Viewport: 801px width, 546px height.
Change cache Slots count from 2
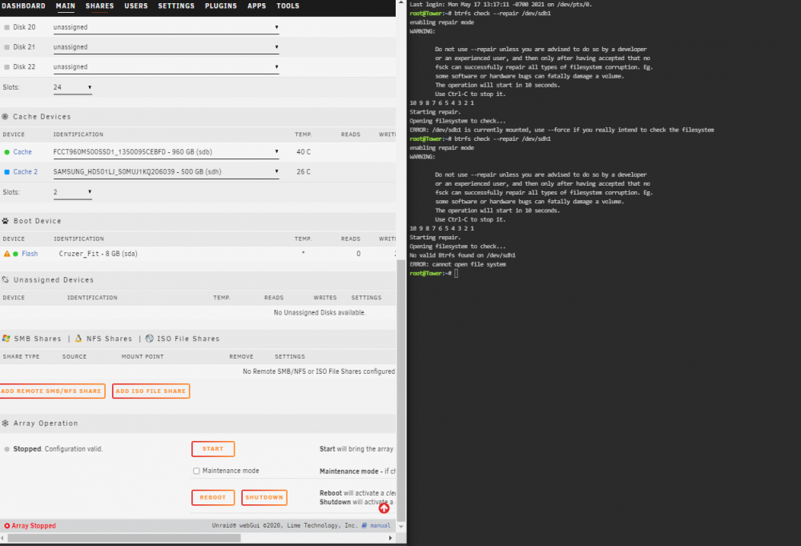tap(73, 192)
